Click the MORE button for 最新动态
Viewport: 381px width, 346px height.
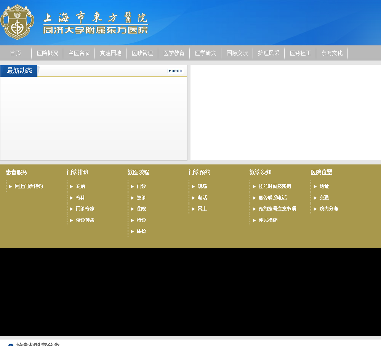click(x=175, y=71)
